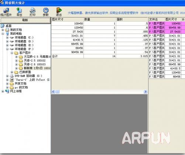Expand the 'Turui-1' 上的 PcTest node

[x=7, y=80]
